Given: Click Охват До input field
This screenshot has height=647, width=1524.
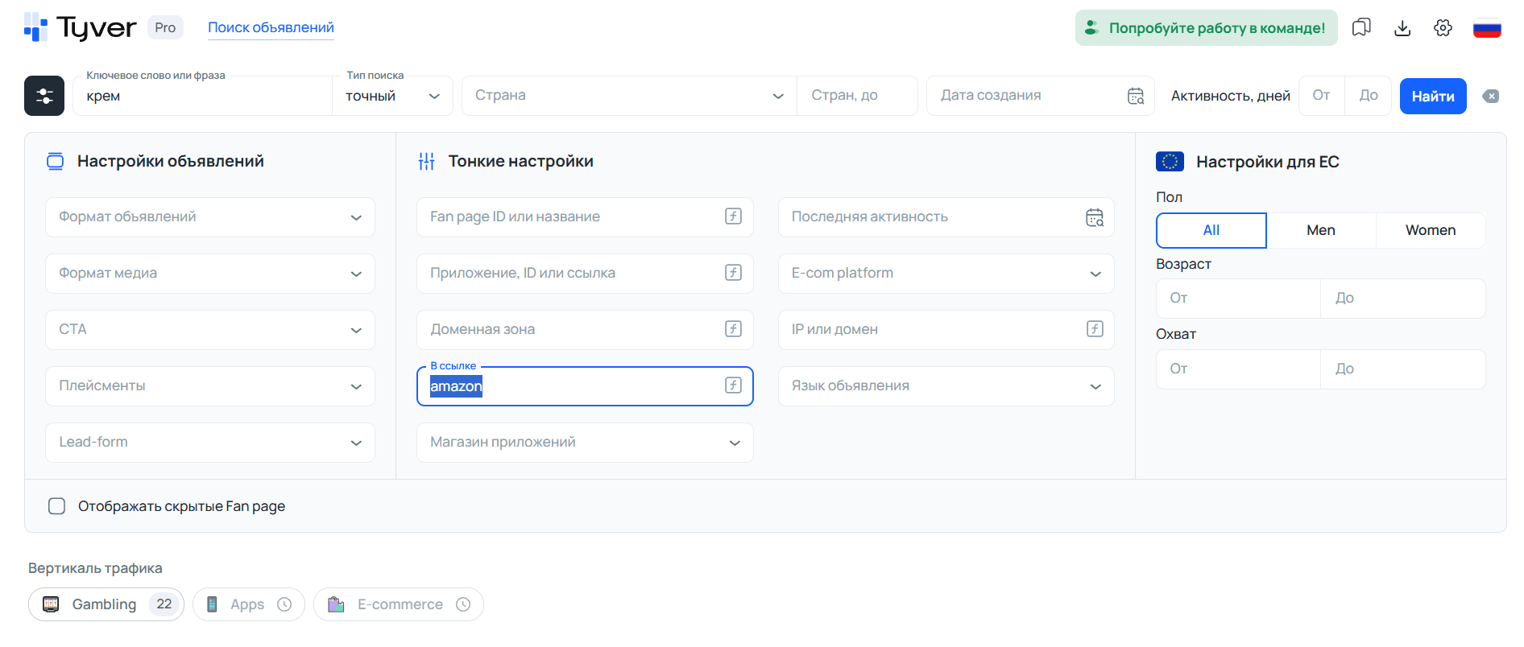Looking at the screenshot, I should 1403,369.
